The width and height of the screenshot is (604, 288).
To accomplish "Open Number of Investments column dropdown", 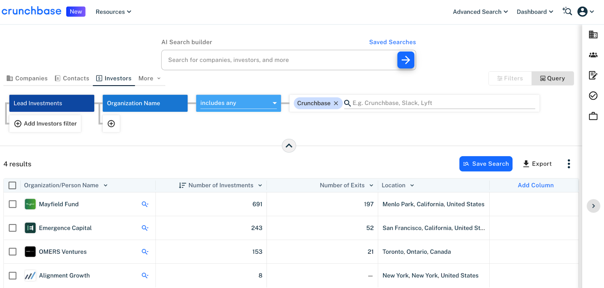I will [x=260, y=185].
